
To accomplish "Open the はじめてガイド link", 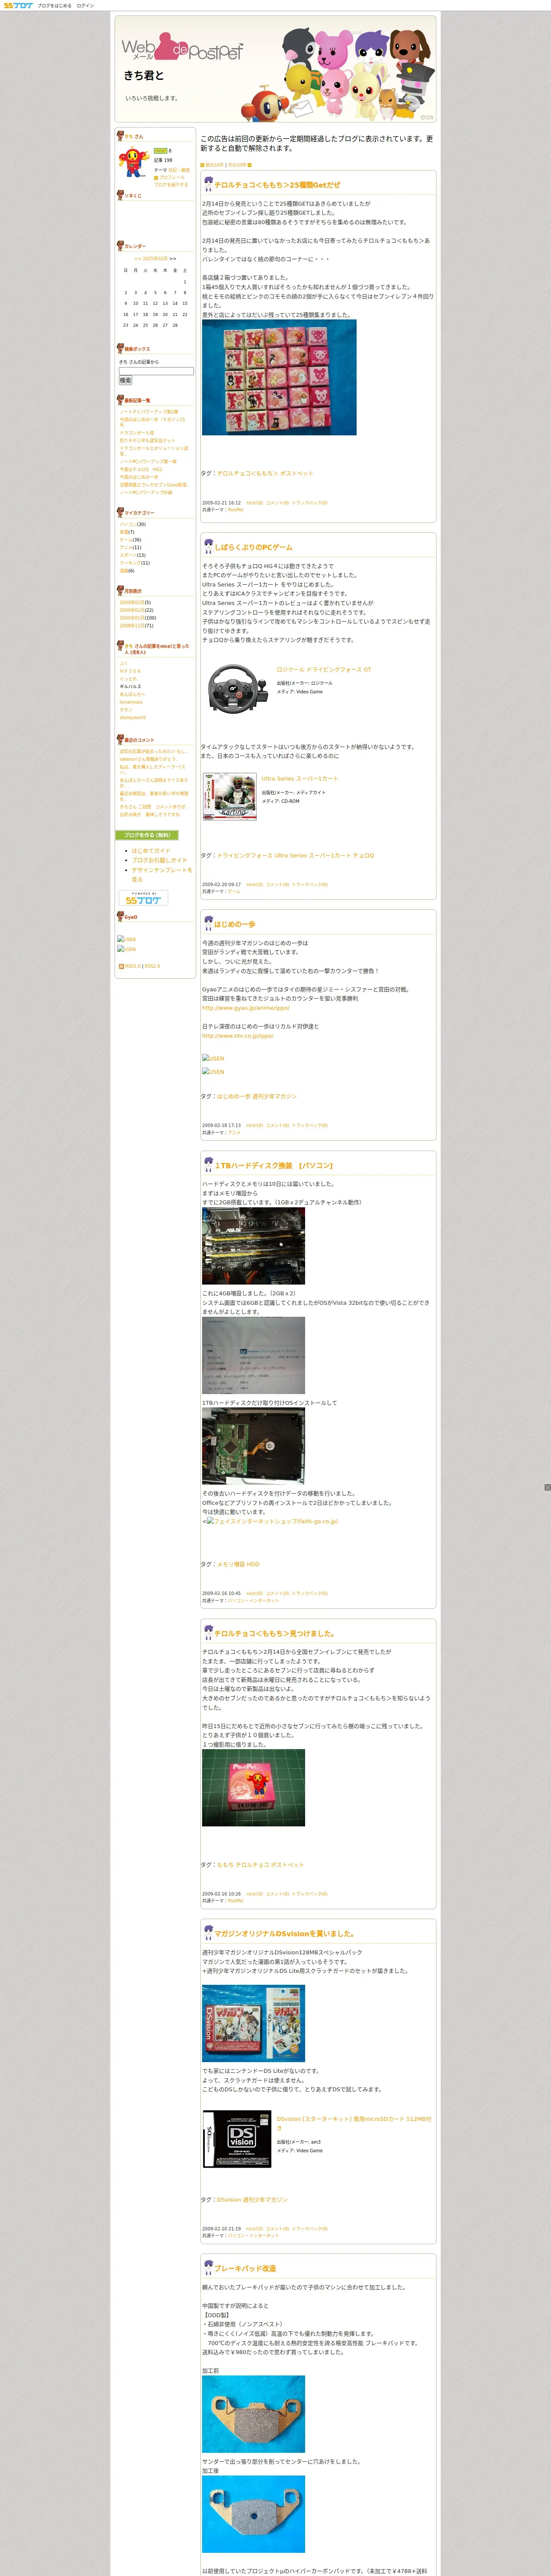I will [x=151, y=851].
